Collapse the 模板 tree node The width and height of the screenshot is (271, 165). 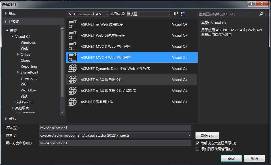[7, 30]
